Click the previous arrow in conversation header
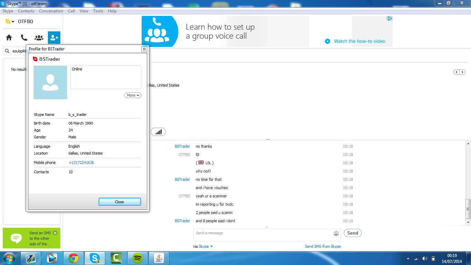Screen dimensions: 471x265 pos(457,72)
